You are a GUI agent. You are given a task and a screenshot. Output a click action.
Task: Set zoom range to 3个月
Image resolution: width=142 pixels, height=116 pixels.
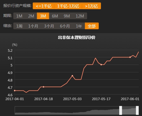[49, 26]
